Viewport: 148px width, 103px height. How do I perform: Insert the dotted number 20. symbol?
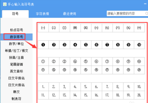139,95
